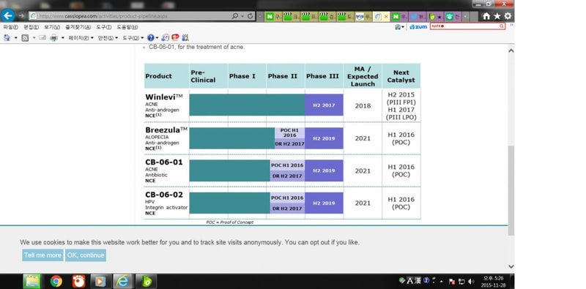The image size is (586, 289).
Task: Click the tab strip right scroll arrow
Action: (x=465, y=16)
